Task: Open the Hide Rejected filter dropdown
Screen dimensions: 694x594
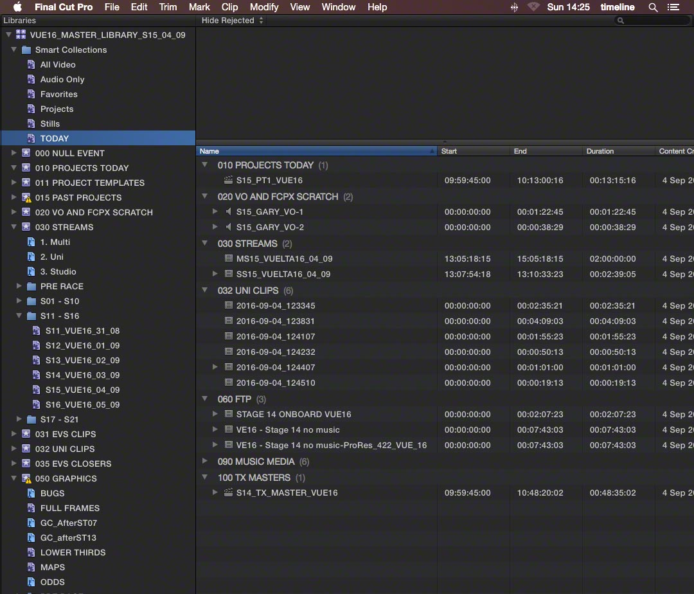Action: pos(233,21)
